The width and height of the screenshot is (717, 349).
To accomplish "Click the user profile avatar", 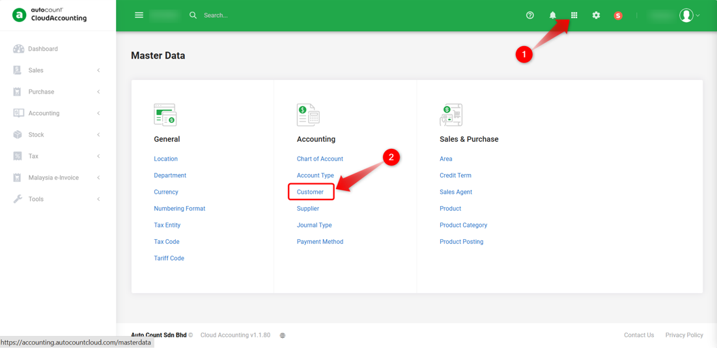I will 686,15.
